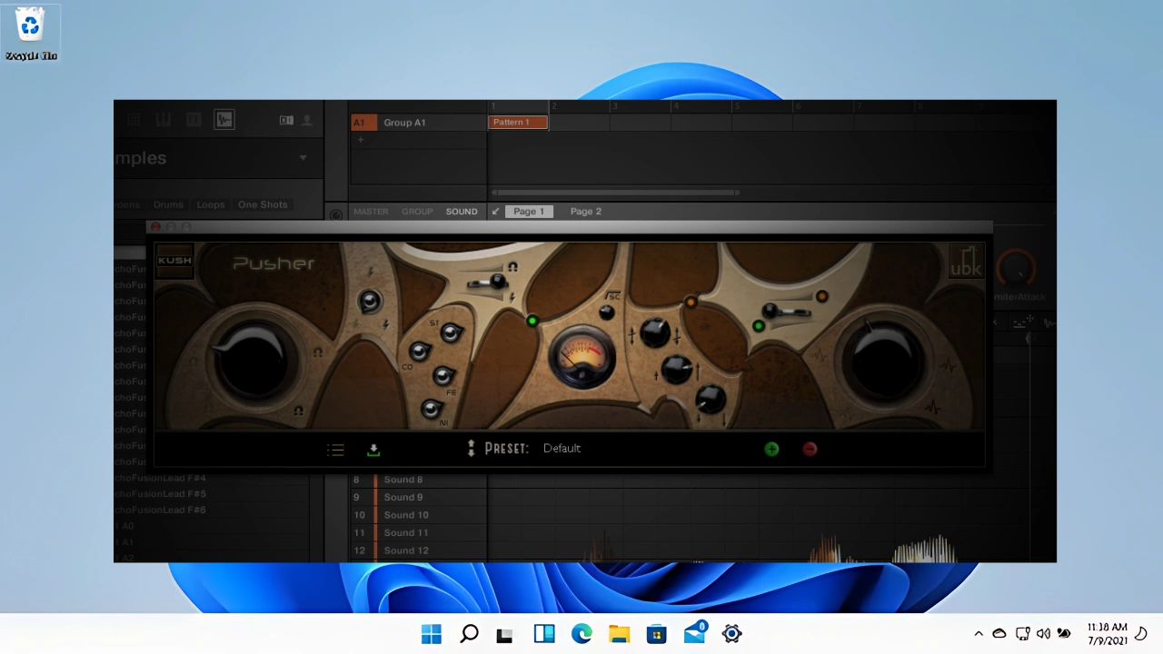Click the factory content icon beside user icon
Screen dimensions: 1163x654
tap(286, 120)
